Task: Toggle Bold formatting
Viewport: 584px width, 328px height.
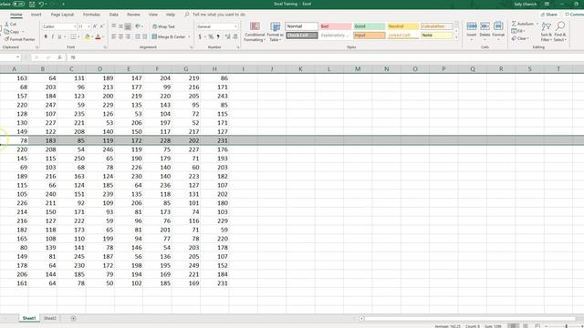Action: tap(46, 36)
